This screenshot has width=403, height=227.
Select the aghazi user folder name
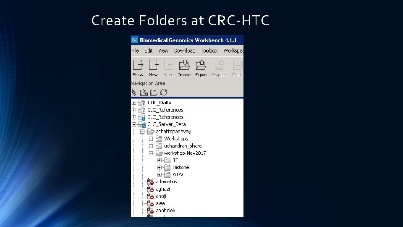coord(163,189)
